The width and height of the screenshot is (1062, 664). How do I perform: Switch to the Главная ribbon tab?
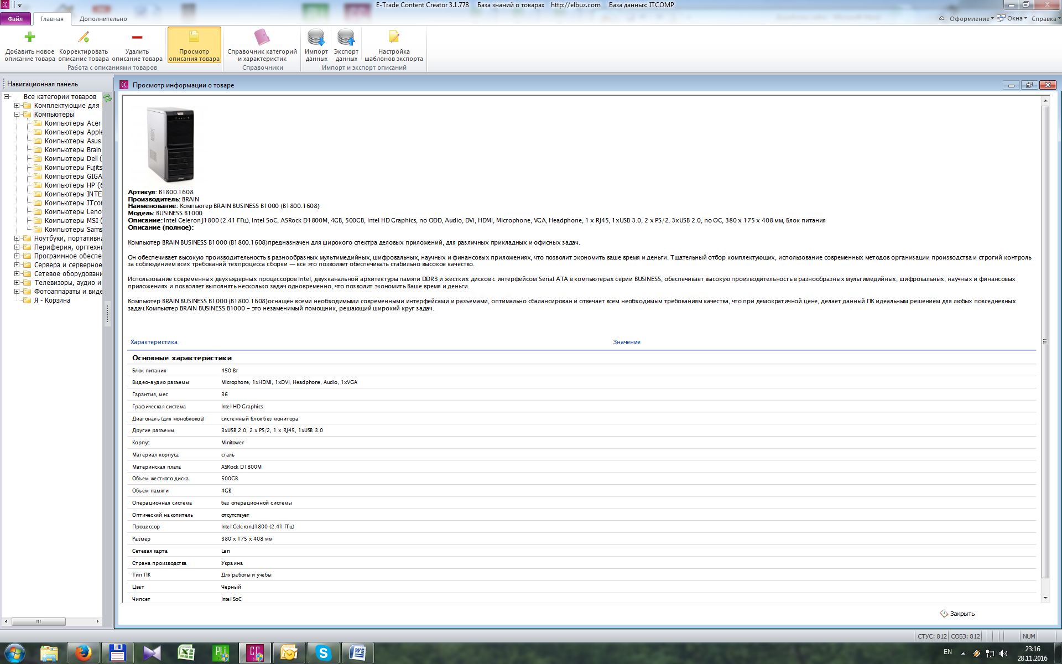(52, 19)
